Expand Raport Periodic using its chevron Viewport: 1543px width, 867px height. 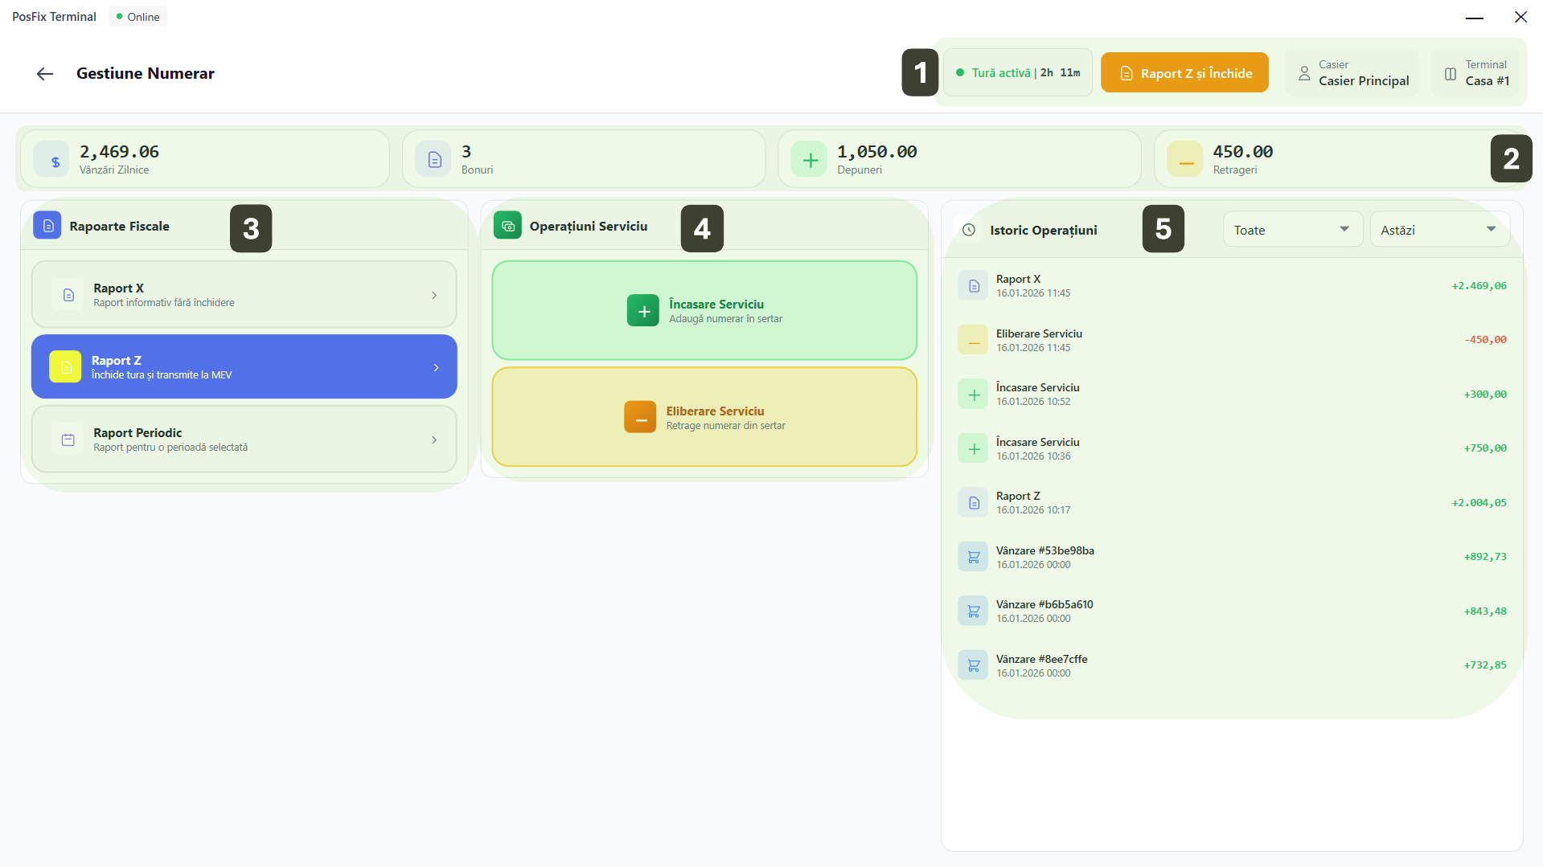[x=434, y=440]
